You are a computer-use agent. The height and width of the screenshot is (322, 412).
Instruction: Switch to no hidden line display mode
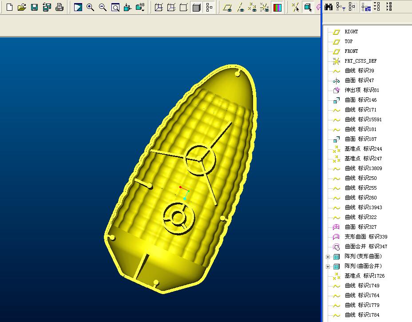[x=184, y=7]
